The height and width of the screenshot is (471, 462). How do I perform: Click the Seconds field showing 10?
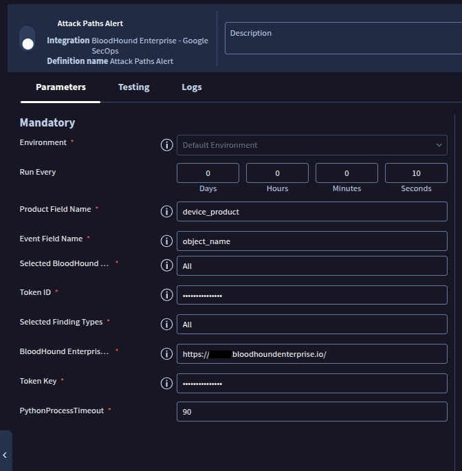pyautogui.click(x=416, y=173)
